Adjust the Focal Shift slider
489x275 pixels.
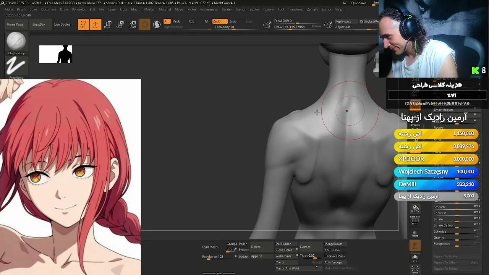(297, 21)
